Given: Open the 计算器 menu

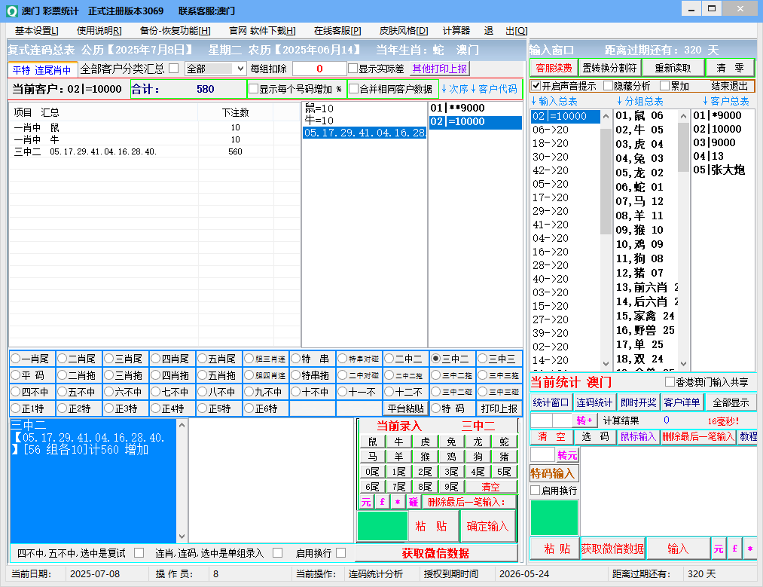Looking at the screenshot, I should click(456, 31).
